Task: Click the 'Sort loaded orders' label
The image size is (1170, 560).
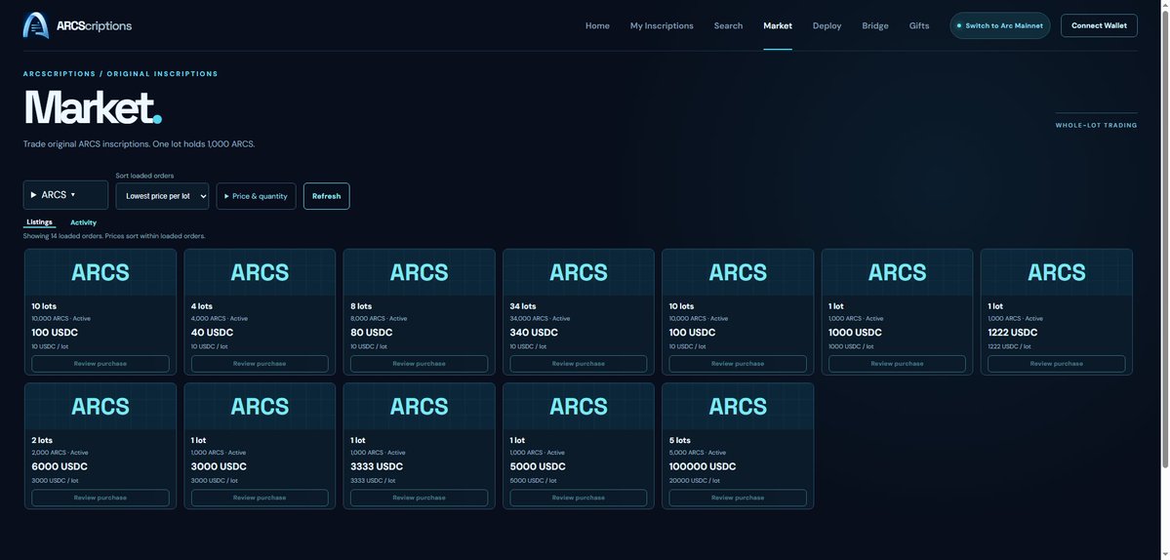Action: coord(144,176)
